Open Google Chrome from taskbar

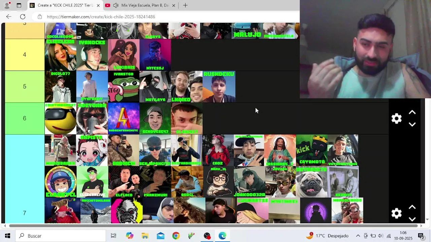click(176, 236)
